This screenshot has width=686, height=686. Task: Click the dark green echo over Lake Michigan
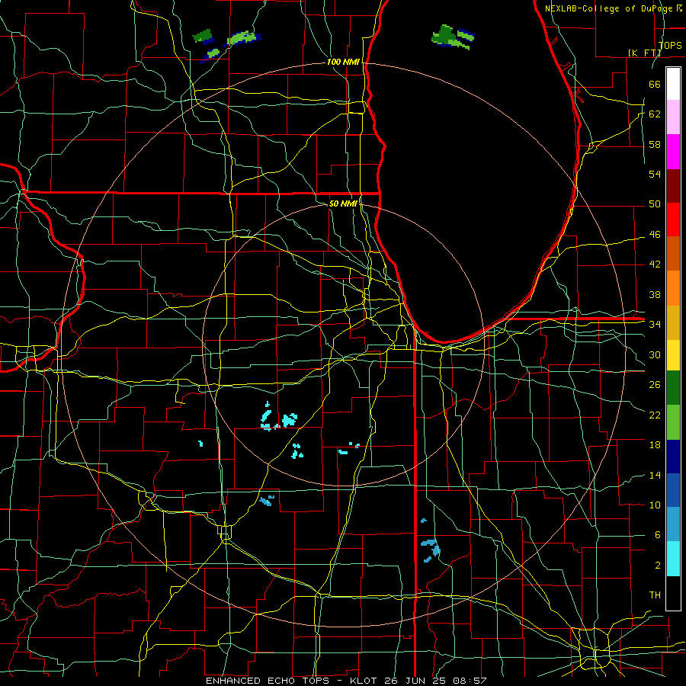pos(443,35)
